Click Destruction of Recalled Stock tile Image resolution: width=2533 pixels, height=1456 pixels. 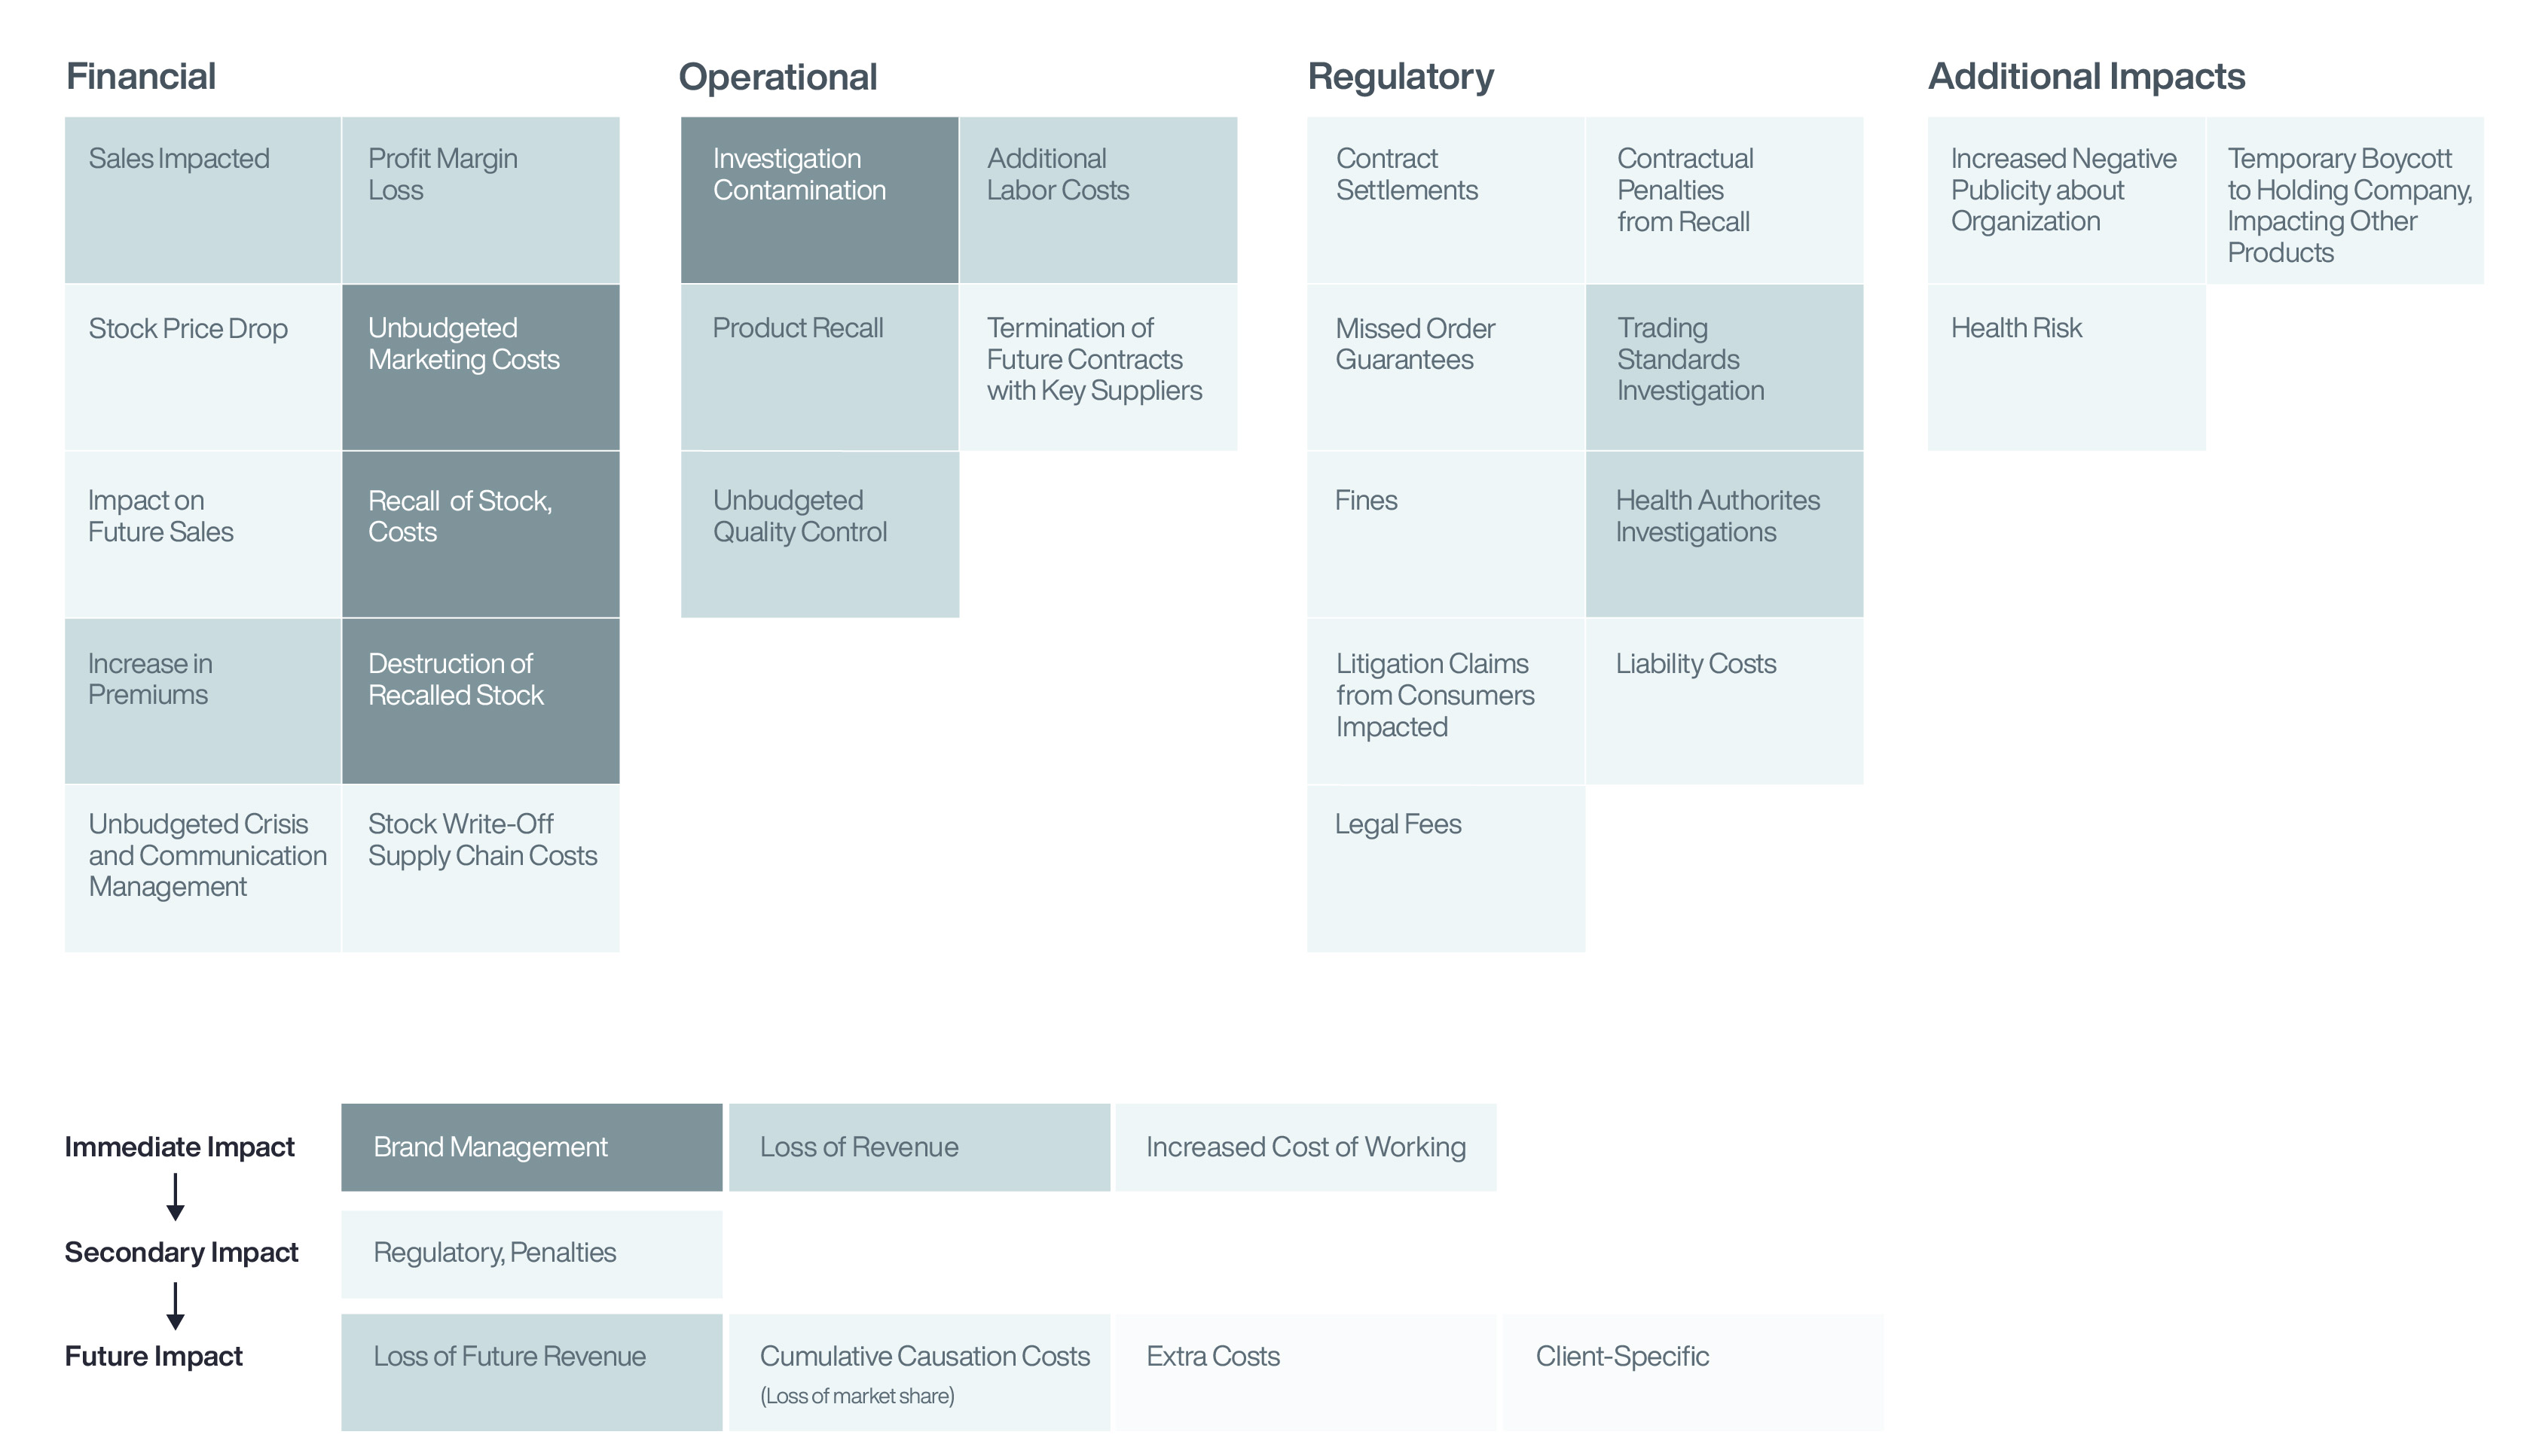481,700
